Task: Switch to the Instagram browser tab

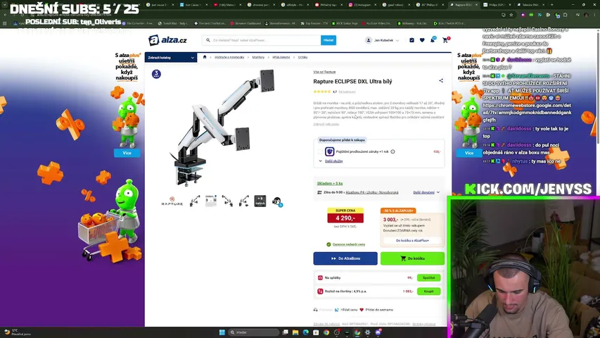Action: (x=362, y=5)
